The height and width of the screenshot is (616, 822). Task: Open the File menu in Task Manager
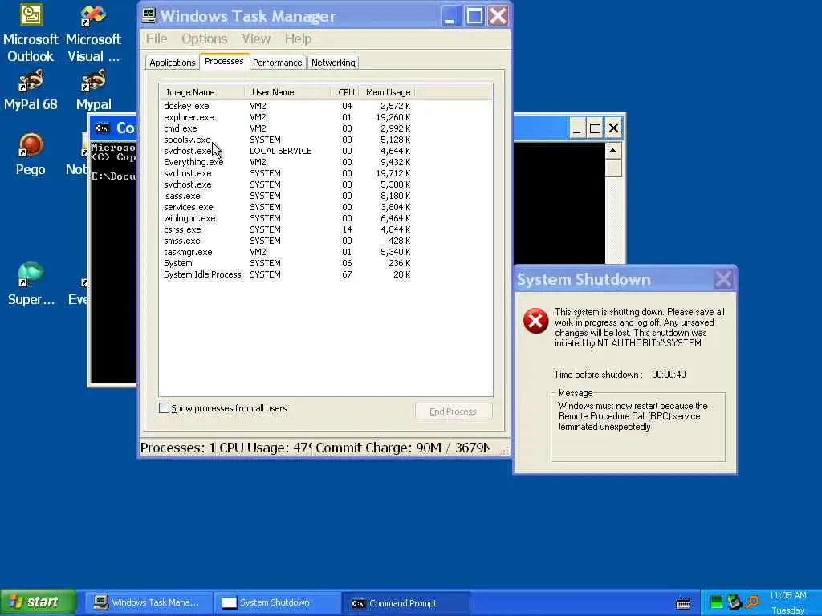[157, 38]
